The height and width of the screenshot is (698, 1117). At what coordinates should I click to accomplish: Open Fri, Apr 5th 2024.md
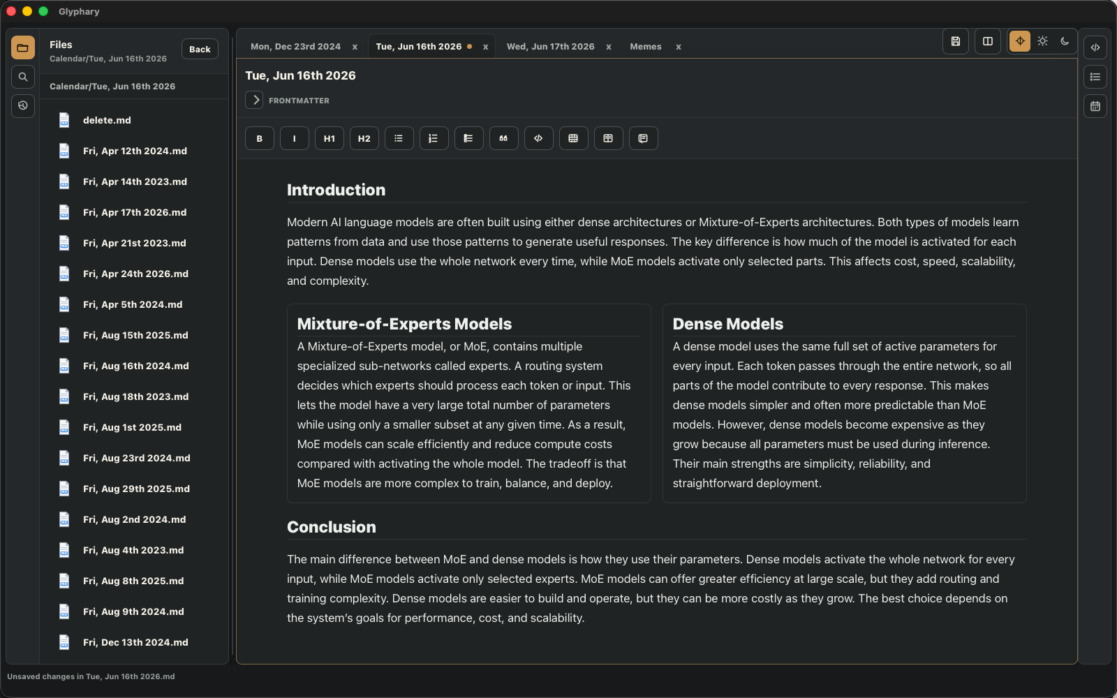(x=134, y=304)
